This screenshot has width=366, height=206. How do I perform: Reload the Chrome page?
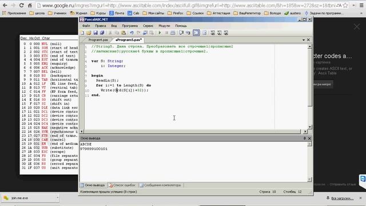pyautogui.click(x=21, y=5)
